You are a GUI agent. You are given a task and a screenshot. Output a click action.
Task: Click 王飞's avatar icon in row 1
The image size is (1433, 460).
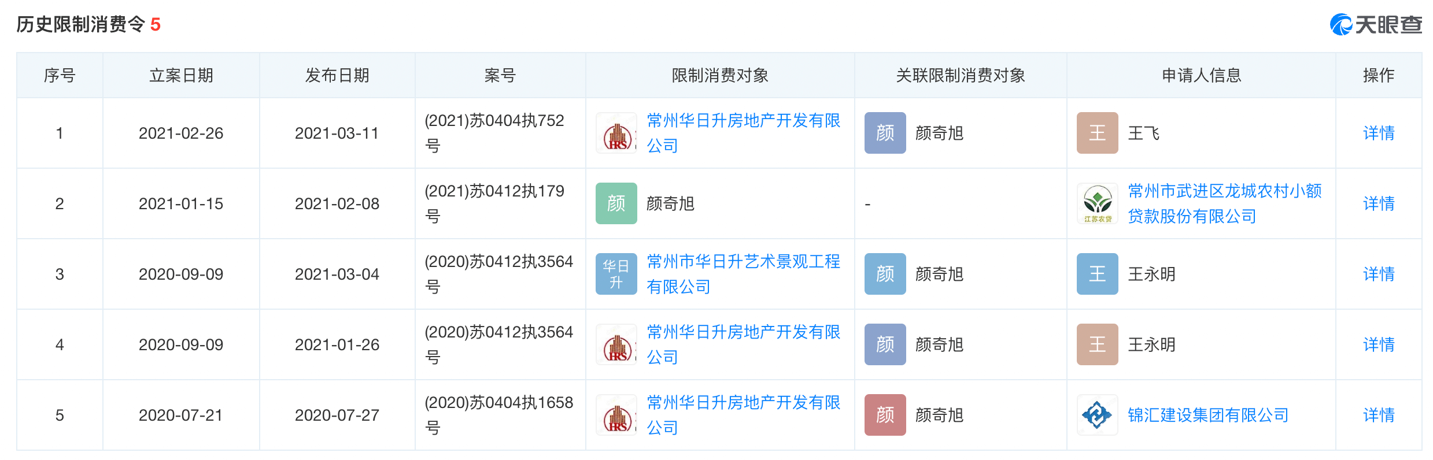point(1096,133)
